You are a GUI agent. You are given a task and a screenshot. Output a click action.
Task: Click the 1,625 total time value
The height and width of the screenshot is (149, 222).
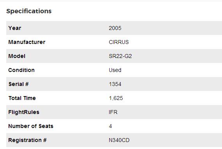(x=116, y=98)
